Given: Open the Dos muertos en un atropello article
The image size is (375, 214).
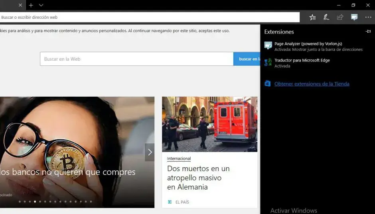Looking at the screenshot, I should point(198,178).
